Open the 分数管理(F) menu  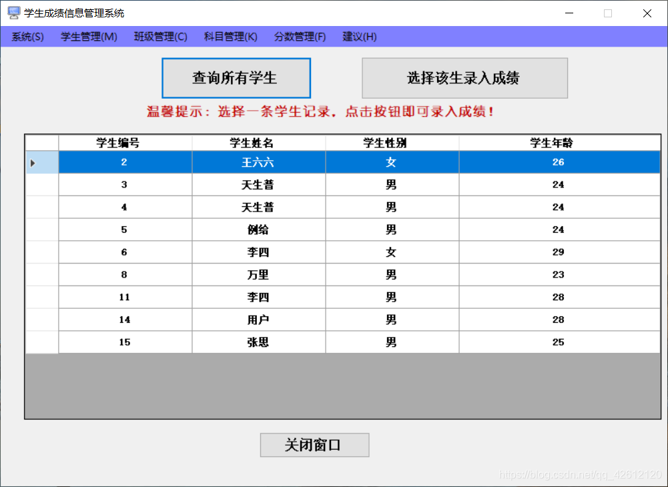(x=300, y=37)
